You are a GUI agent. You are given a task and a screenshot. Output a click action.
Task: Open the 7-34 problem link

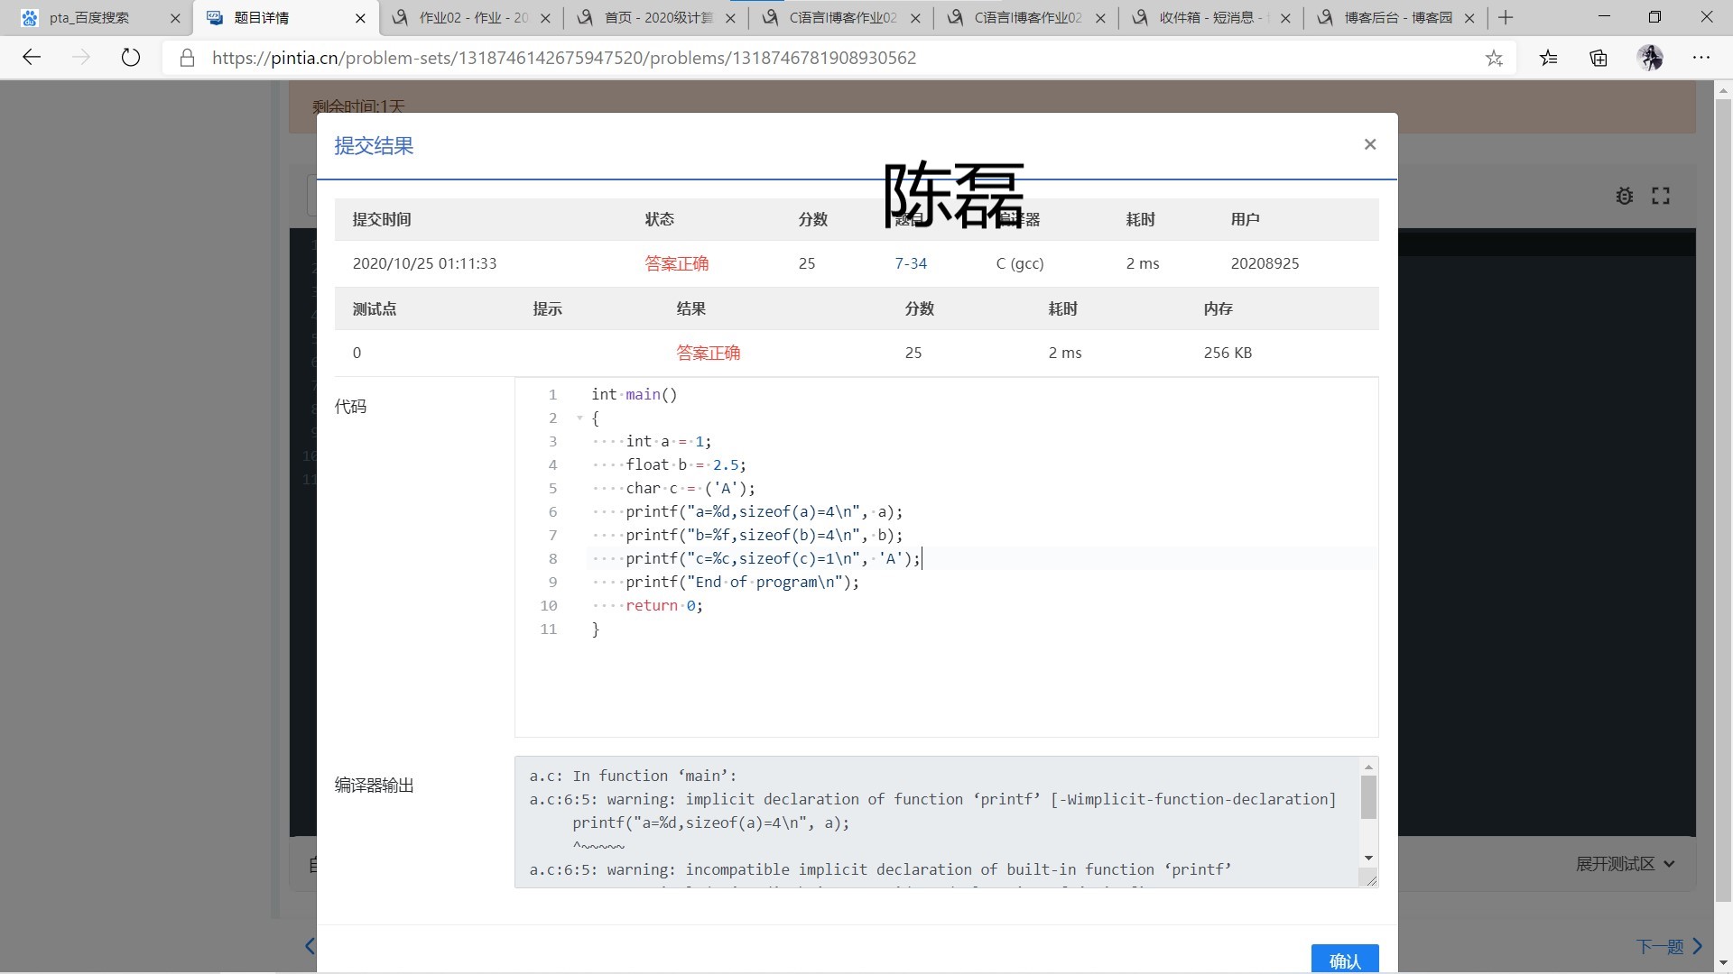tap(910, 263)
